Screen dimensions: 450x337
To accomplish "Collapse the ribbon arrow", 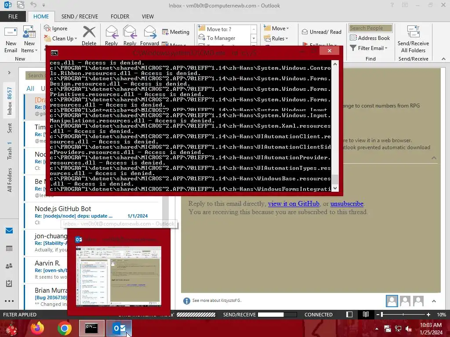I will pos(443,59).
